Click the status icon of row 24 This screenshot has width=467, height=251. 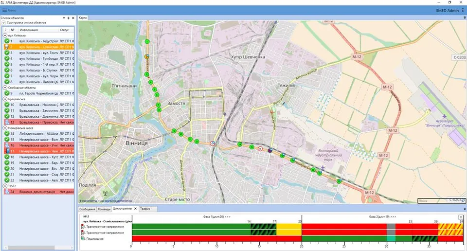(x=7, y=192)
